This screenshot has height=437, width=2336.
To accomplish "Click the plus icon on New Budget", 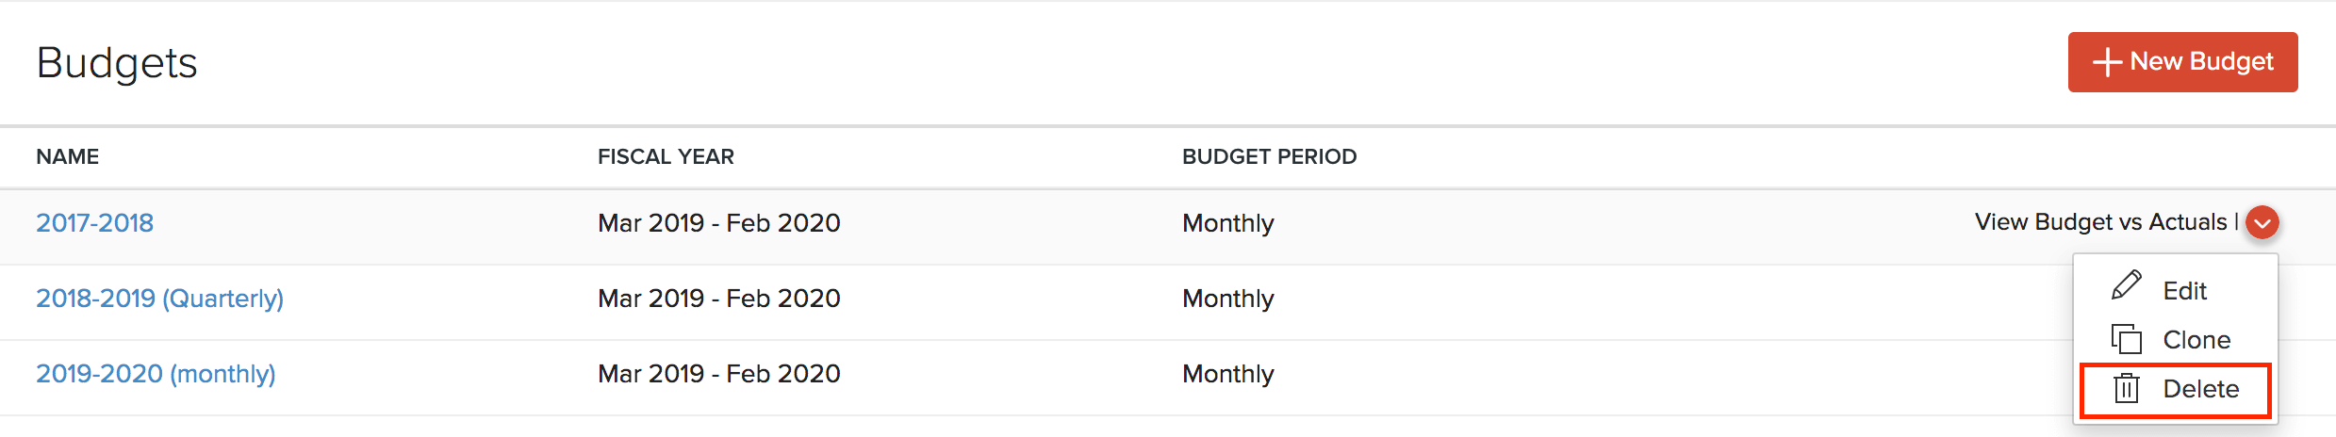I will 2108,62.
